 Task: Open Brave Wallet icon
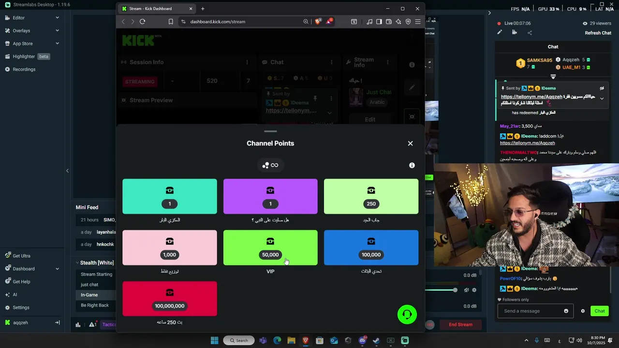389,21
